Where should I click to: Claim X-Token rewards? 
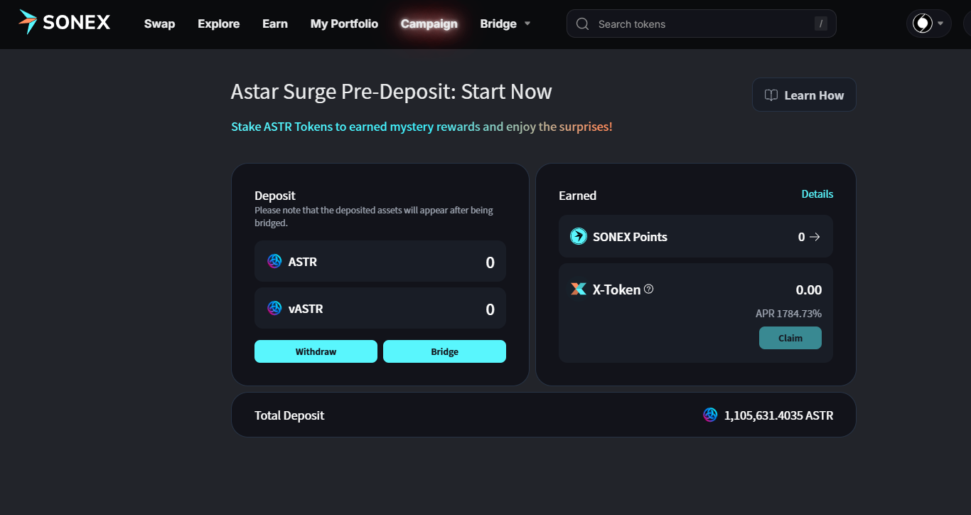click(x=790, y=338)
